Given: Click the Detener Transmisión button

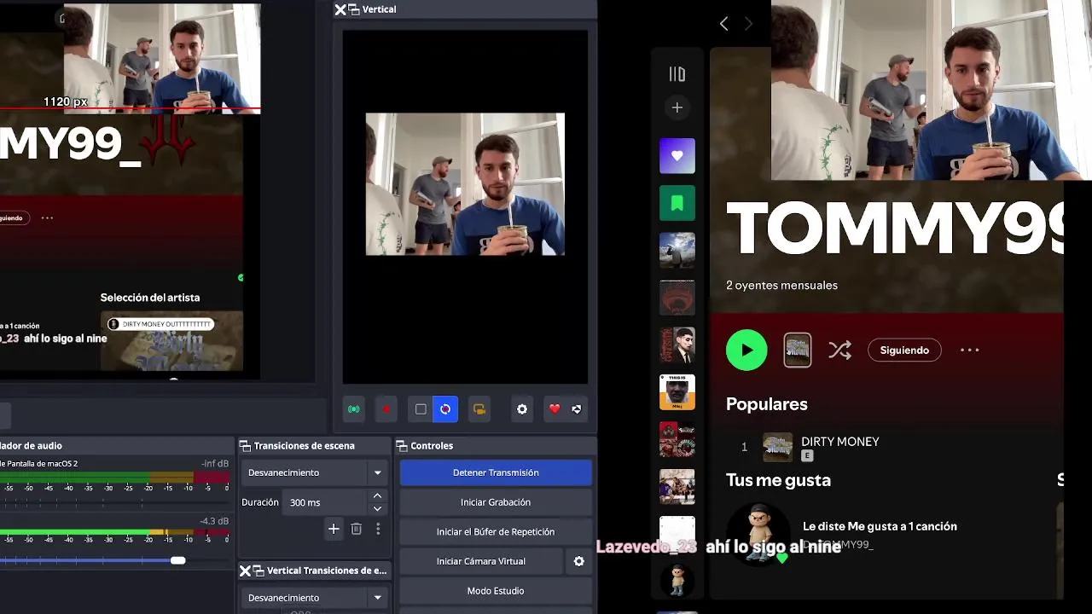Looking at the screenshot, I should (496, 472).
